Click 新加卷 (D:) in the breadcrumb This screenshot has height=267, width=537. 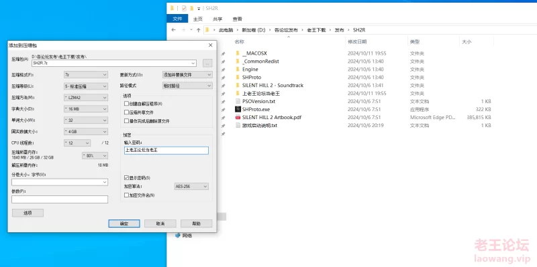pos(254,30)
